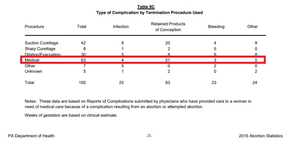
Task: Click the grand total value 155
Action: (x=82, y=82)
